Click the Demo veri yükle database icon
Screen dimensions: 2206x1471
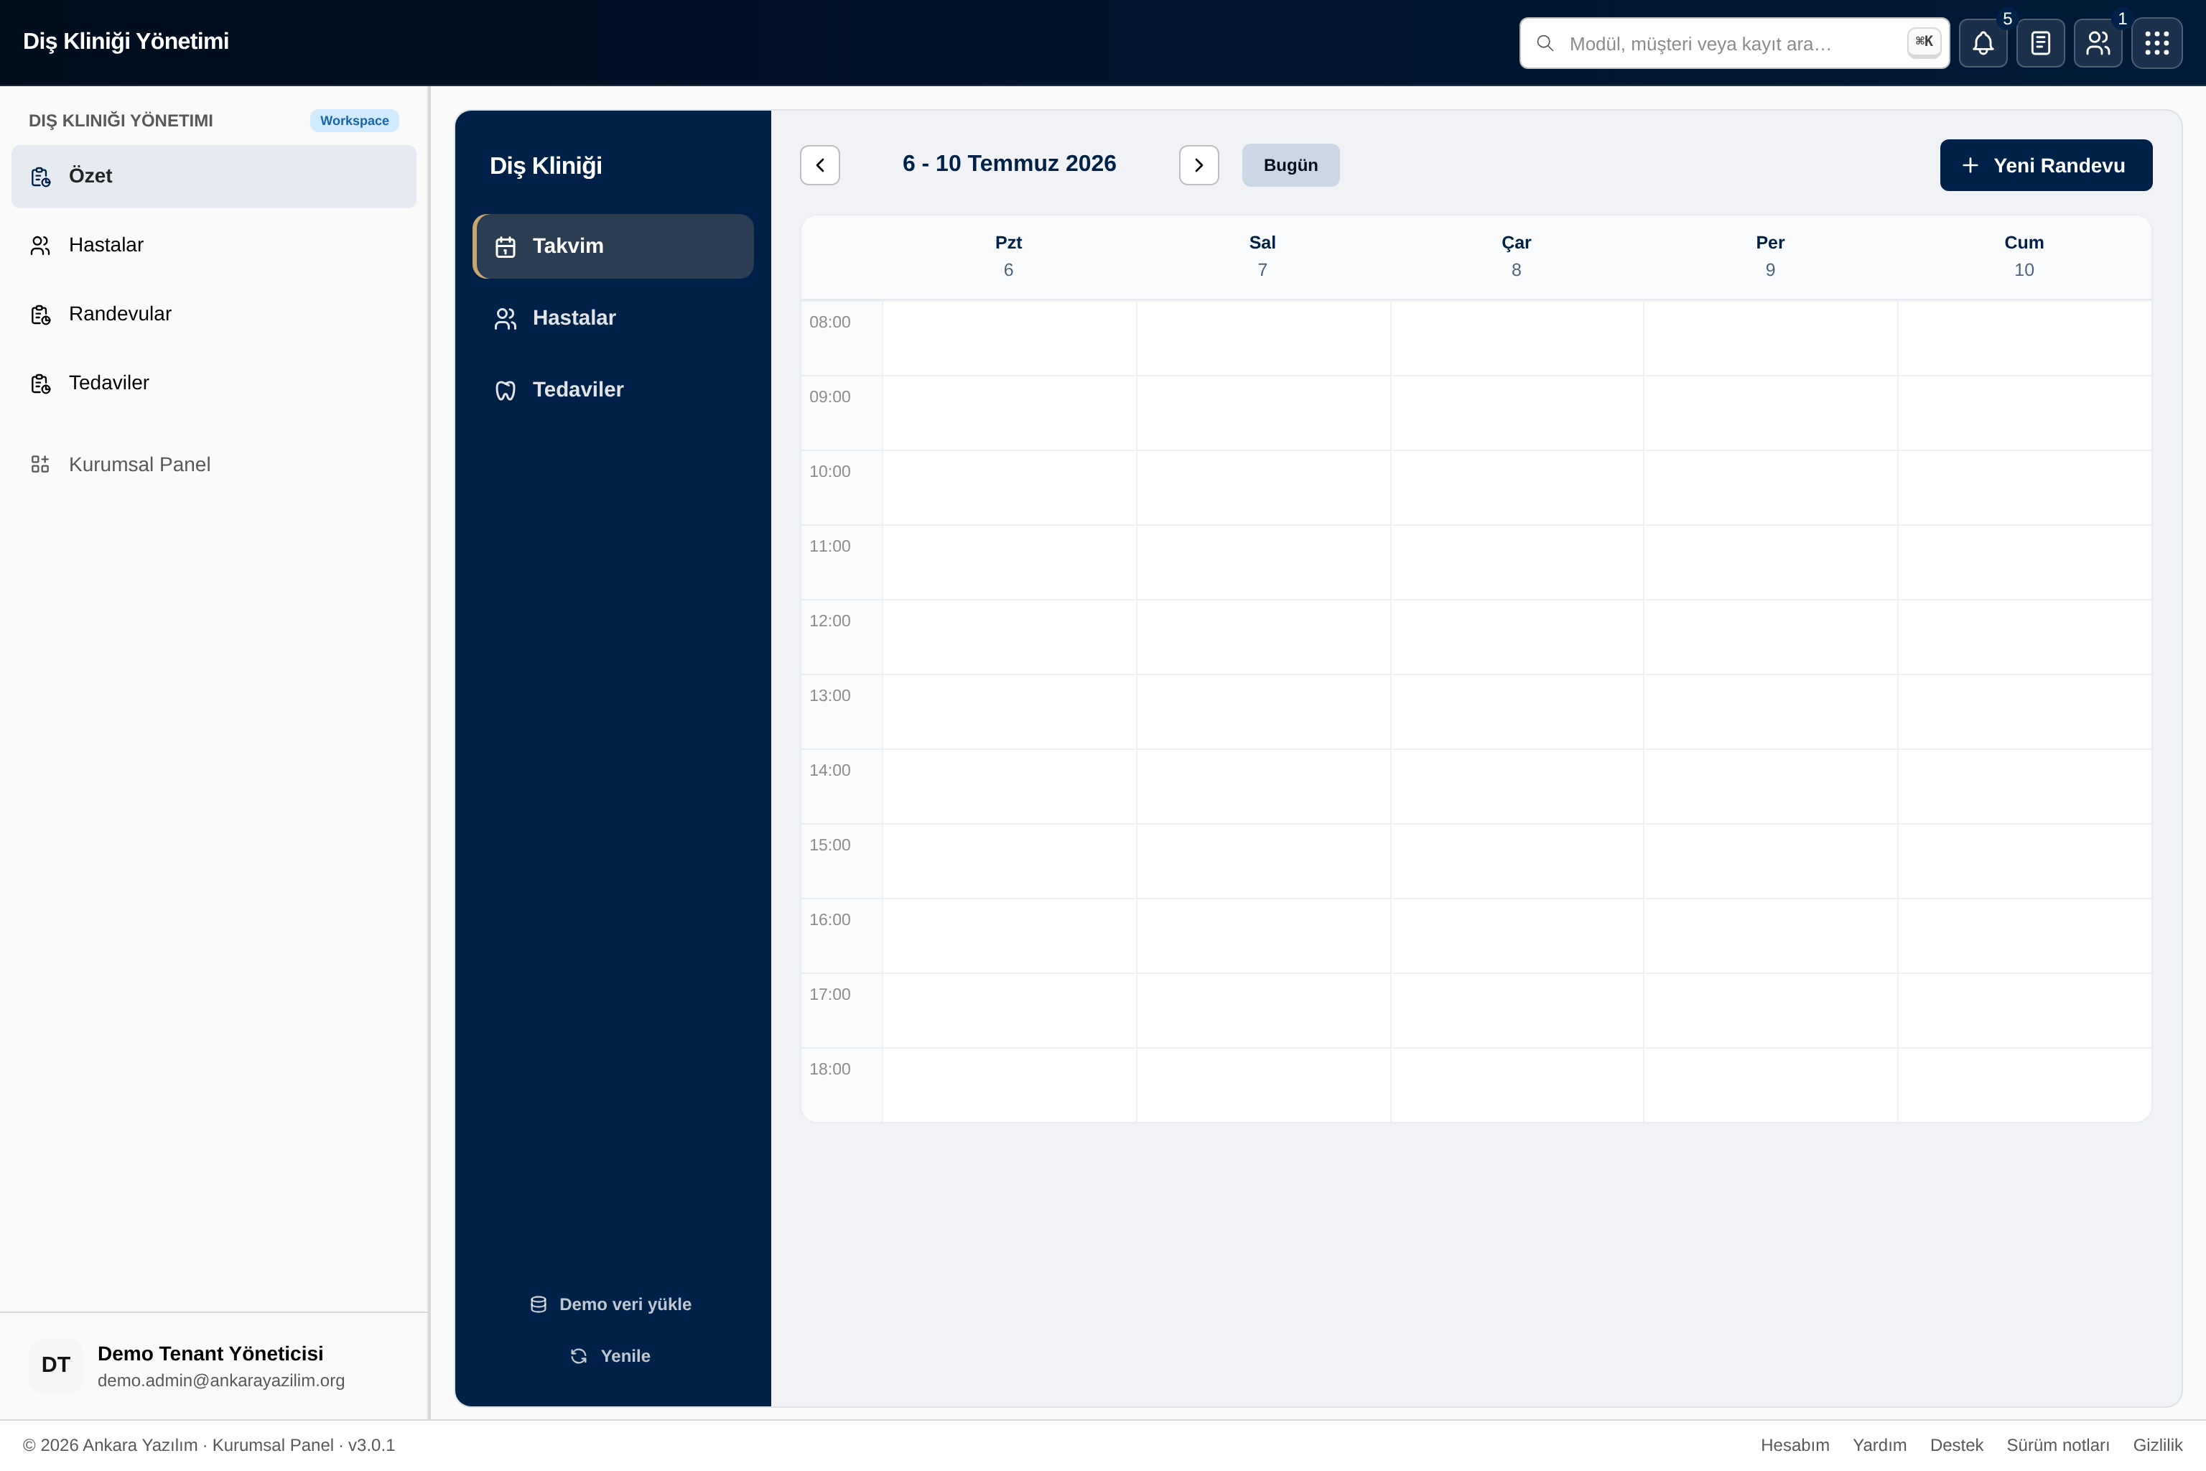[539, 1304]
